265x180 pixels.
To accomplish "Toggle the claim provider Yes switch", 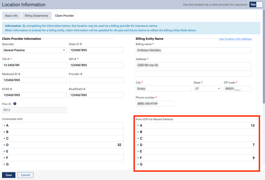I will [x=256, y=5].
